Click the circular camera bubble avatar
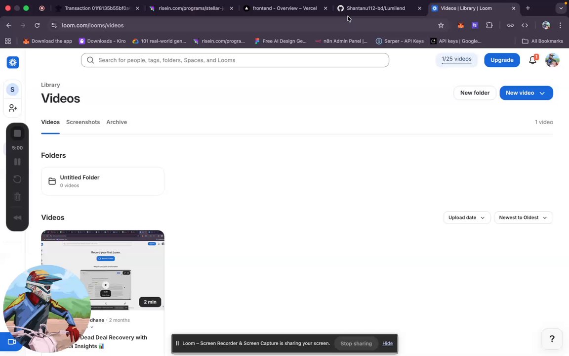This screenshot has width=569, height=356. pyautogui.click(x=47, y=308)
